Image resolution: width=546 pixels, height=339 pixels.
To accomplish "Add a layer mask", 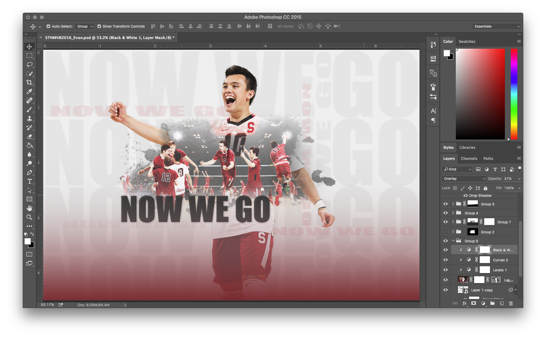I will coord(474,303).
